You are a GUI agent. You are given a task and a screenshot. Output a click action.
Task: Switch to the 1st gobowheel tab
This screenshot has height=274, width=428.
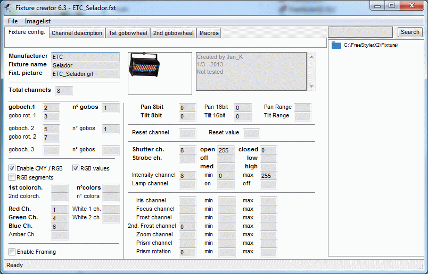pos(128,33)
